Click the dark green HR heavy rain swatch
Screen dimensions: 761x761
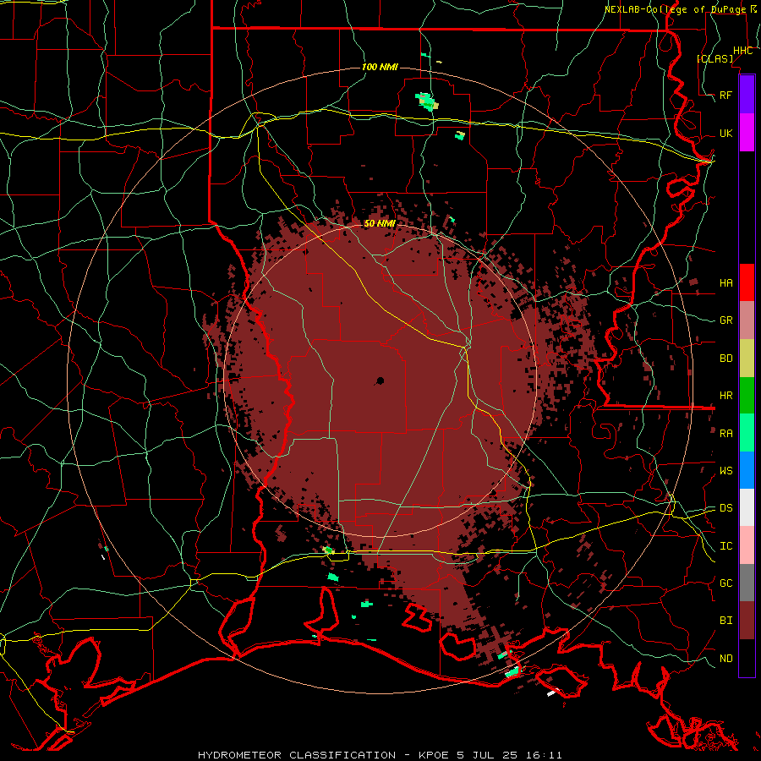tap(747, 396)
